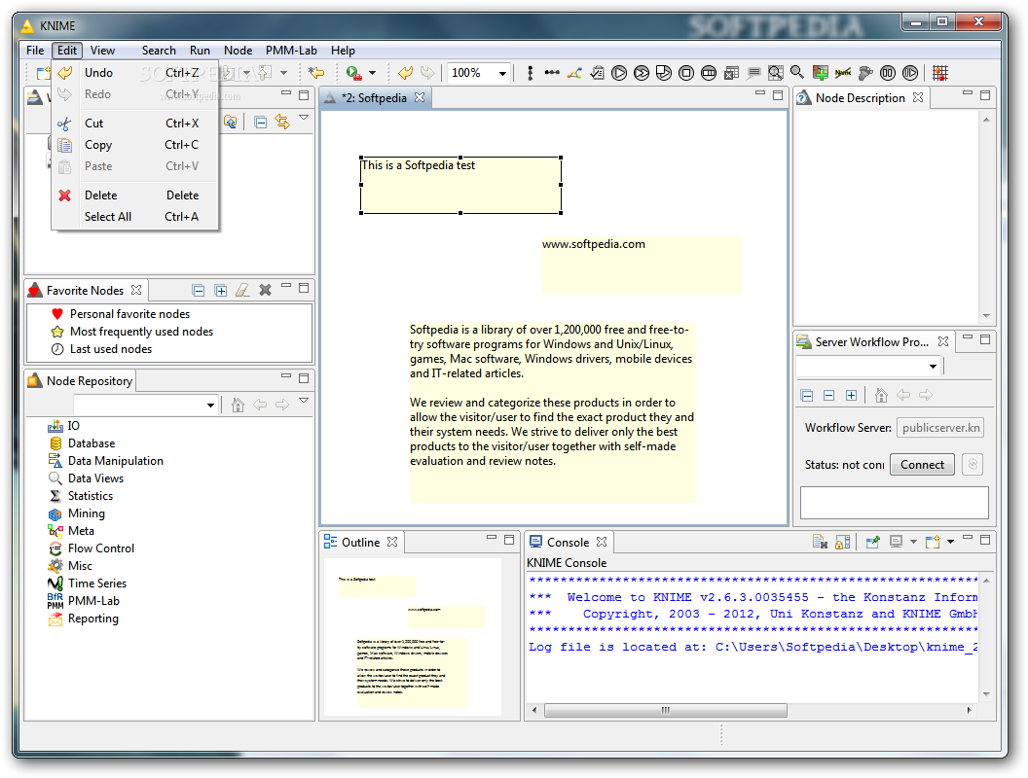Clear the KNIME Console output icon

coord(821,542)
